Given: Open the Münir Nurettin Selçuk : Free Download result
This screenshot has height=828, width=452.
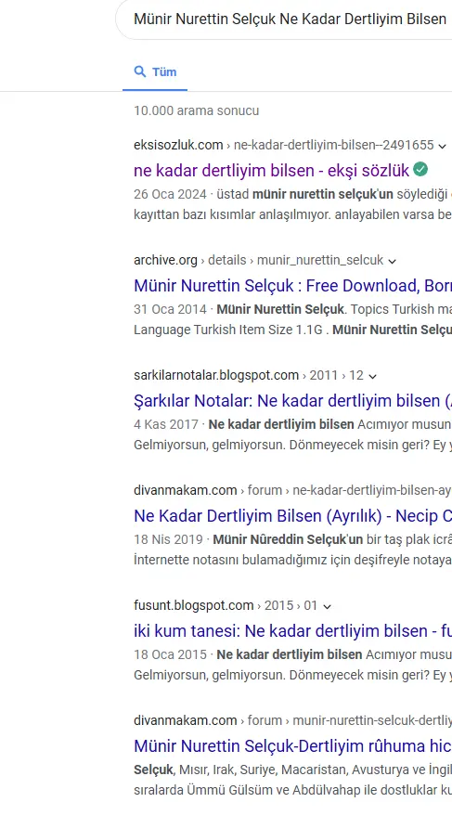Looking at the screenshot, I should pos(292,286).
